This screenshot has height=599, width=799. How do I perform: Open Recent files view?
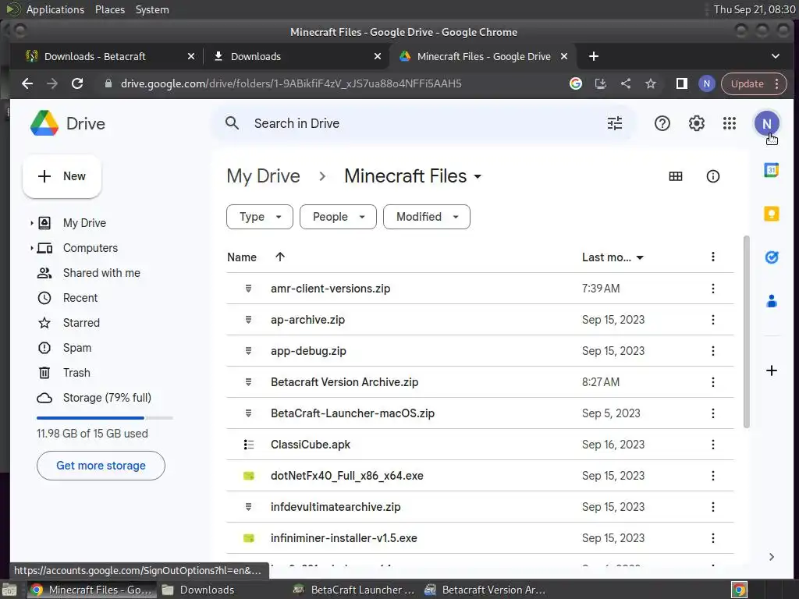pyautogui.click(x=80, y=298)
